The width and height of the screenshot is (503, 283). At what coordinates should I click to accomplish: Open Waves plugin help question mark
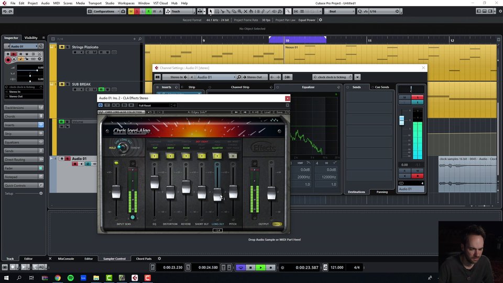[x=288, y=112]
